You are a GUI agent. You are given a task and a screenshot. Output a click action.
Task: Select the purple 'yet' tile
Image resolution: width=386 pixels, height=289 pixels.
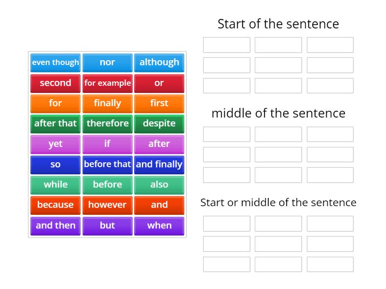click(x=55, y=144)
